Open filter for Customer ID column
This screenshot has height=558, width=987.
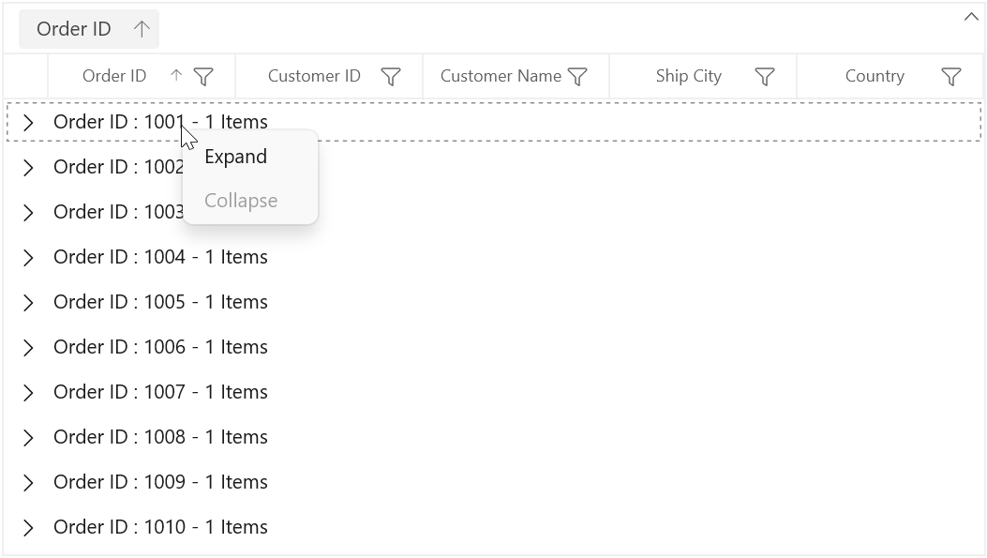tap(391, 77)
